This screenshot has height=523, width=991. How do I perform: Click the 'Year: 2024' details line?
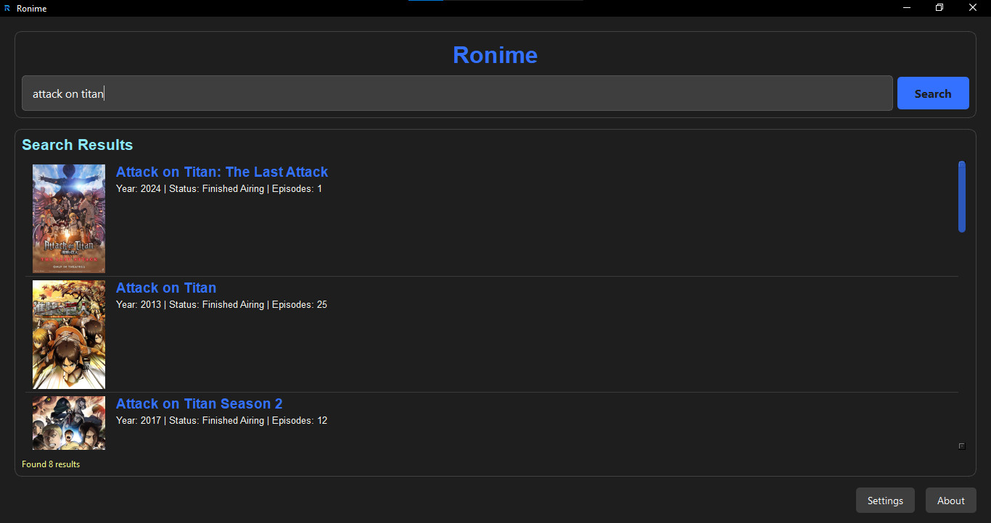click(x=219, y=189)
